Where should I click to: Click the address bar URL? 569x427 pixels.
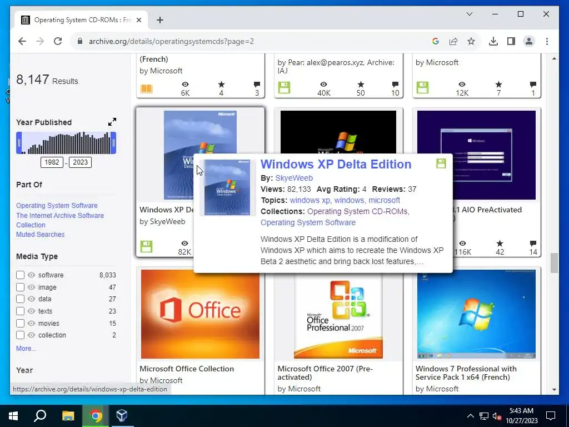tap(171, 41)
